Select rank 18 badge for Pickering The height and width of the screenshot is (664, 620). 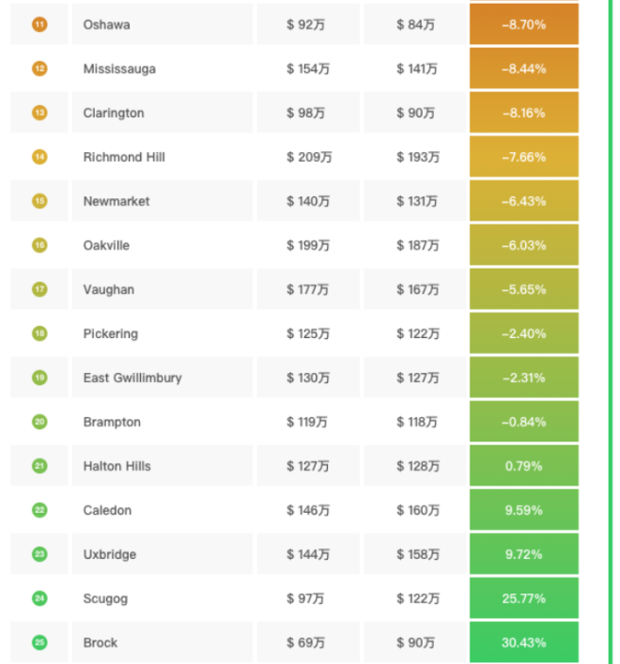click(x=39, y=333)
